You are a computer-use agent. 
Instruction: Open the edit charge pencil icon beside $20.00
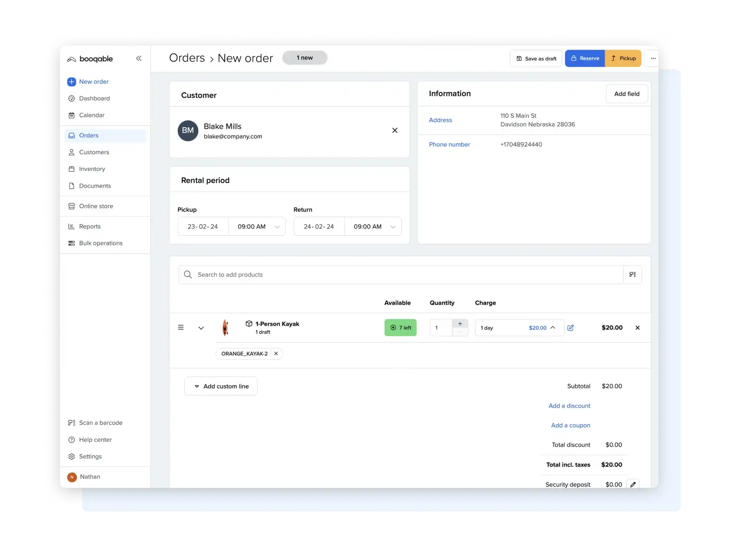click(x=571, y=327)
